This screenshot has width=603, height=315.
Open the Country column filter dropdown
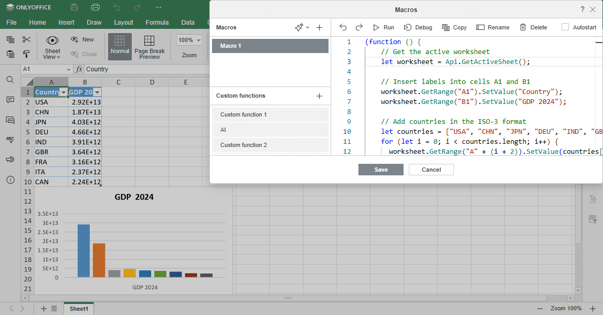click(x=64, y=92)
